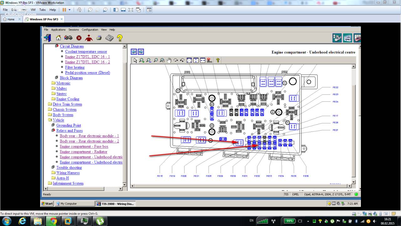Expand the Simtec folder
Screen dimensions: 401x226
tap(61, 94)
